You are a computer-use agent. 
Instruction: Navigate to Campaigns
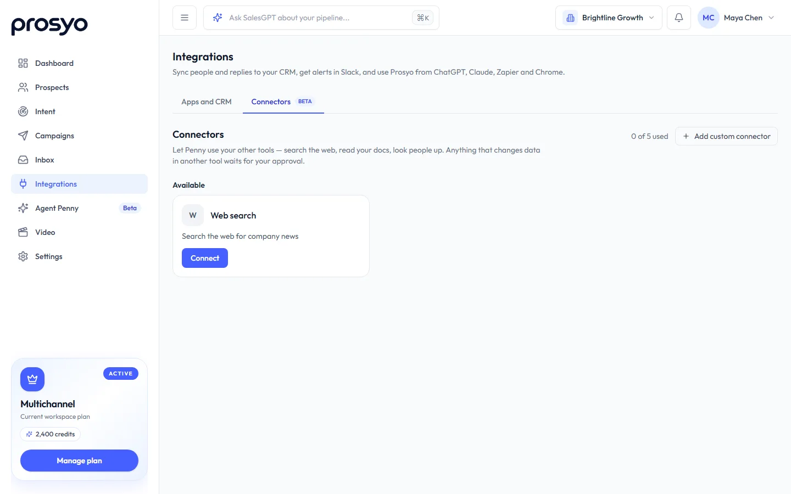point(79,136)
